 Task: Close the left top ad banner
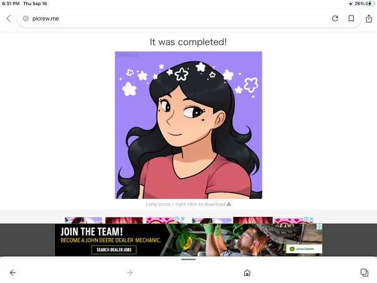tap(183, 219)
